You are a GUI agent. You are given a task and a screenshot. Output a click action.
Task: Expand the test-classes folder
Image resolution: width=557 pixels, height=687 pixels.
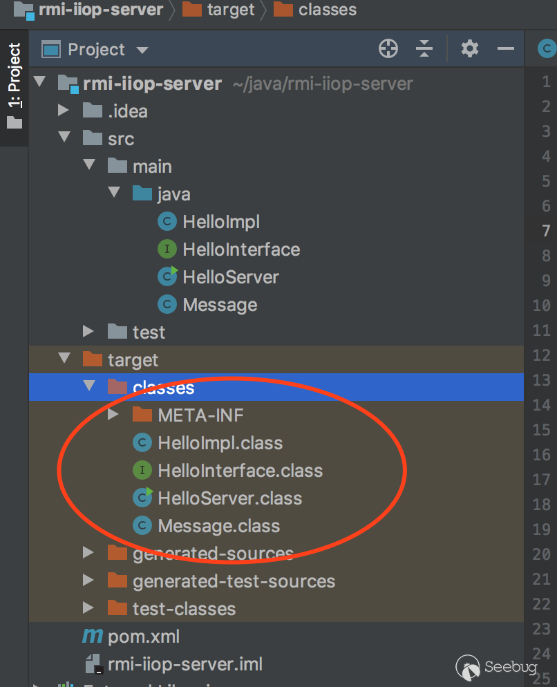88,608
